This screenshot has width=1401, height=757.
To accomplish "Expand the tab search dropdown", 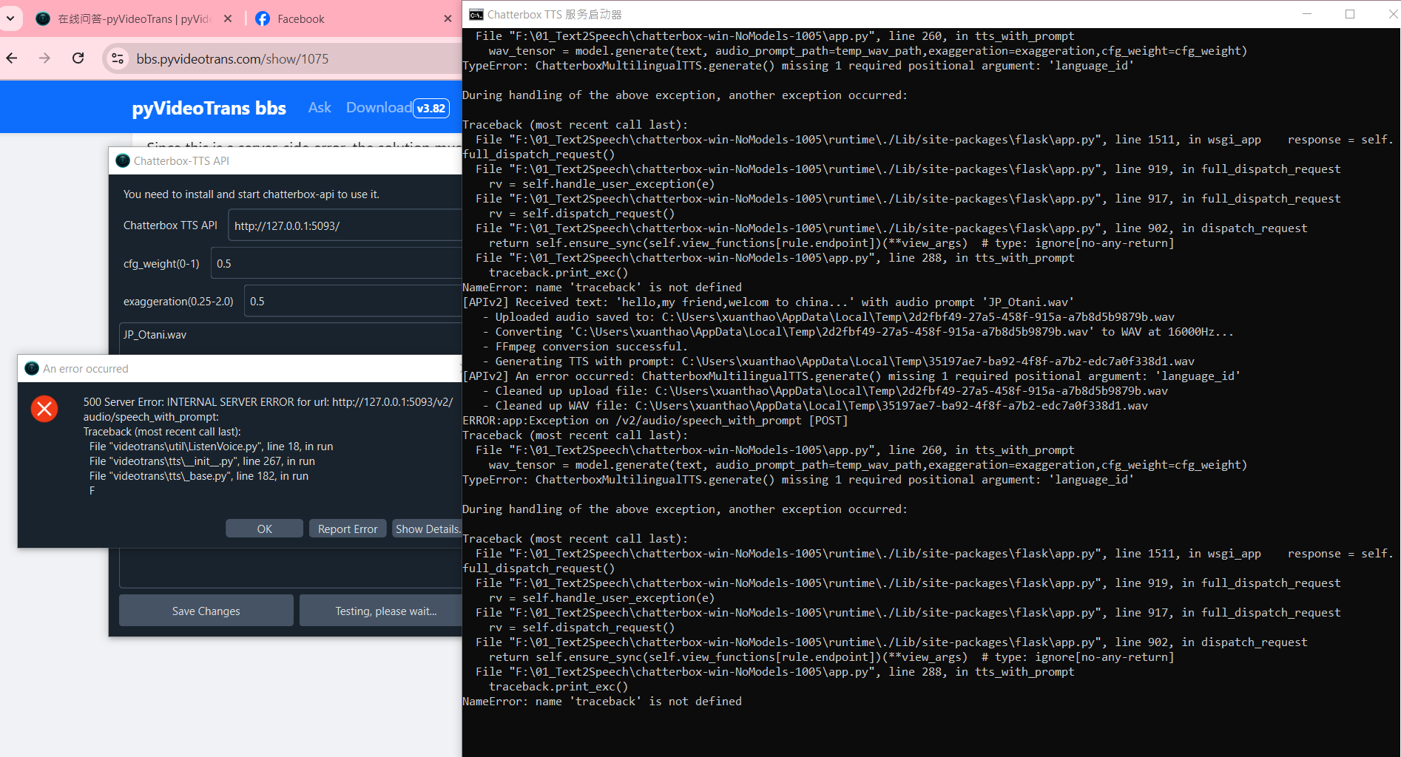I will (10, 19).
